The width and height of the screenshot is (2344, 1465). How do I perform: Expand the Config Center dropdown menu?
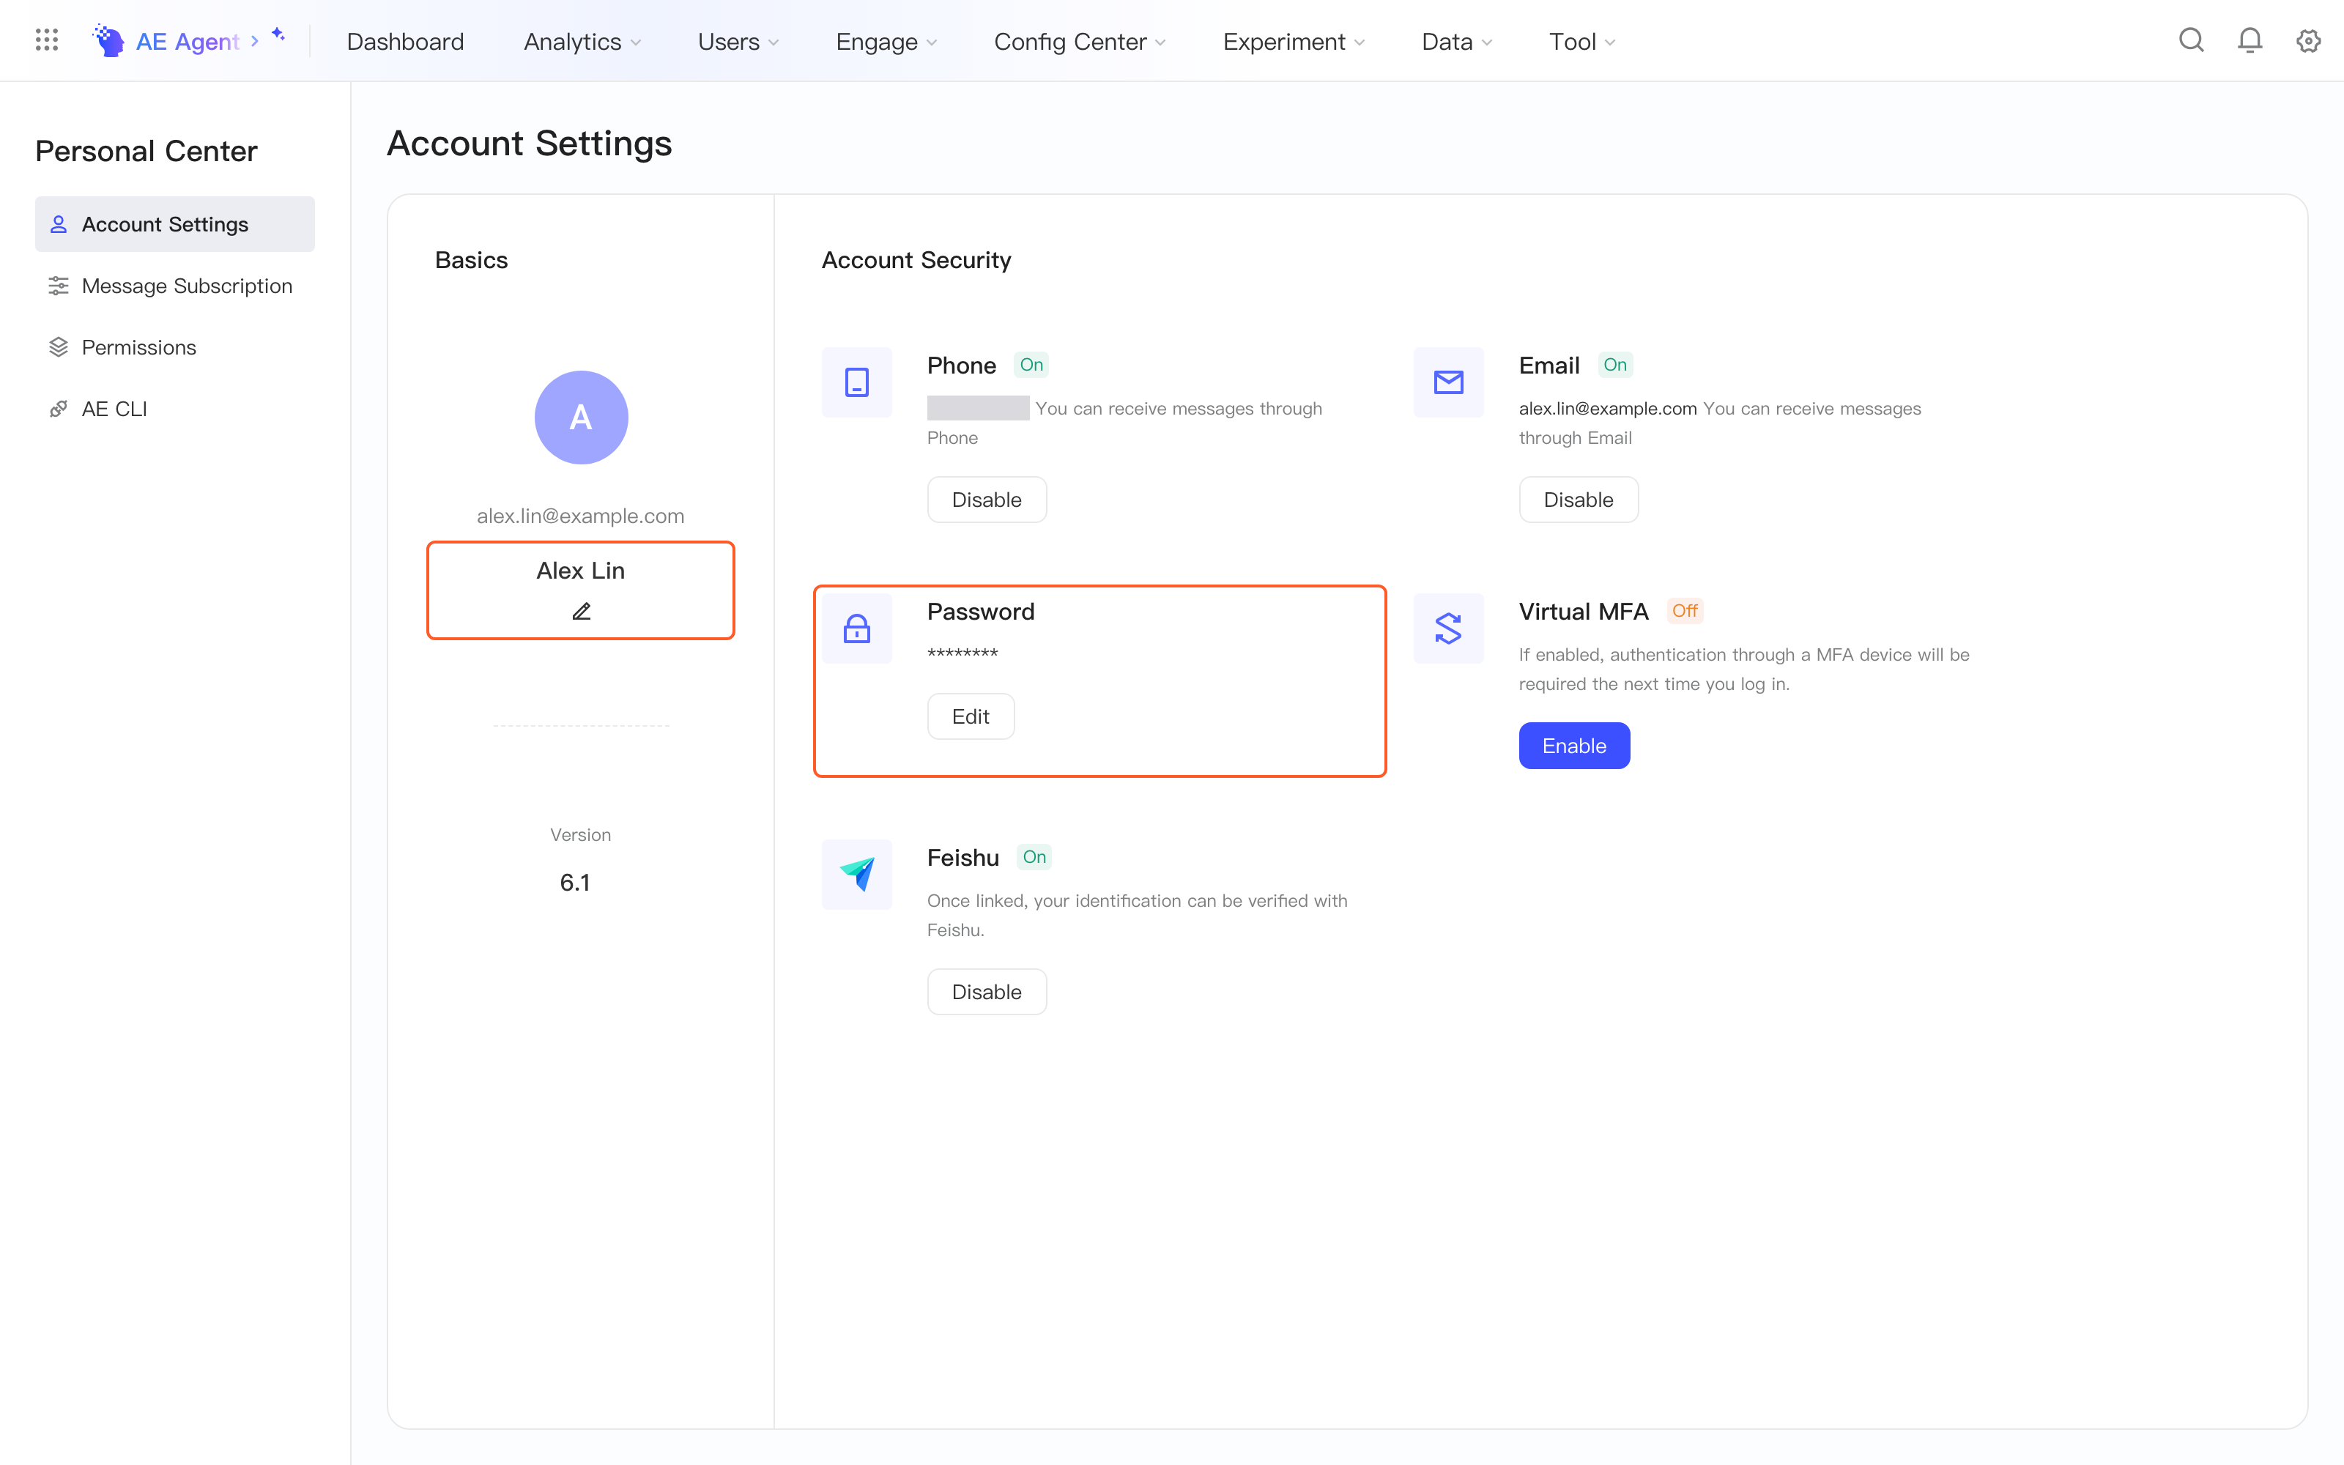[1080, 42]
